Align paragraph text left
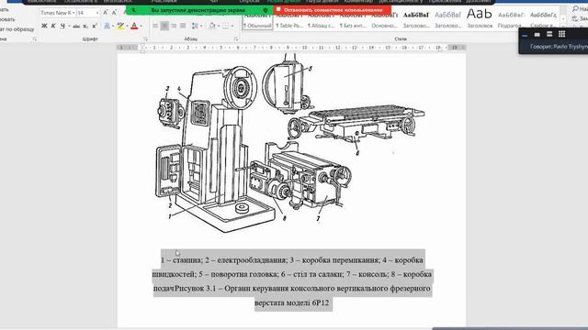The height and width of the screenshot is (330, 588). [x=155, y=26]
